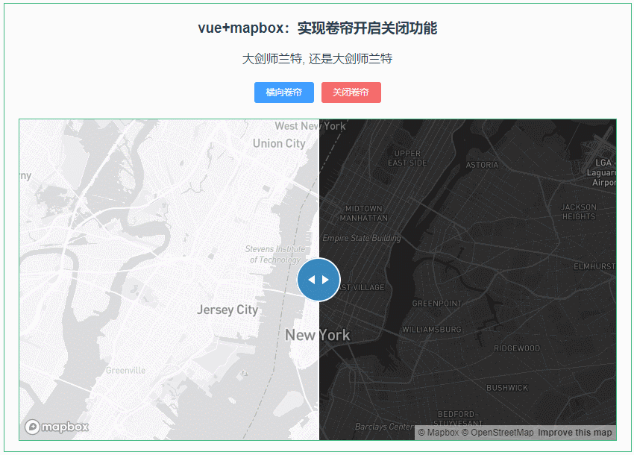Click the MIDTOWN MANHATTAN label
Image resolution: width=634 pixels, height=455 pixels.
[363, 213]
